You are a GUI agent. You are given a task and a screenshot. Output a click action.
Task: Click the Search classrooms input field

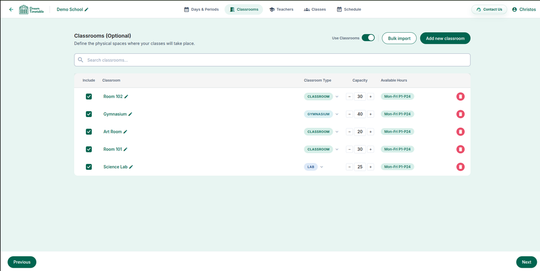pyautogui.click(x=272, y=60)
